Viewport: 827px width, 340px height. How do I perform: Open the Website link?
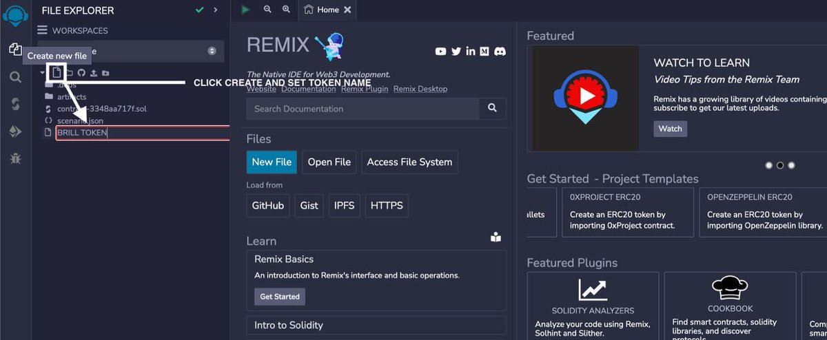[x=261, y=89]
